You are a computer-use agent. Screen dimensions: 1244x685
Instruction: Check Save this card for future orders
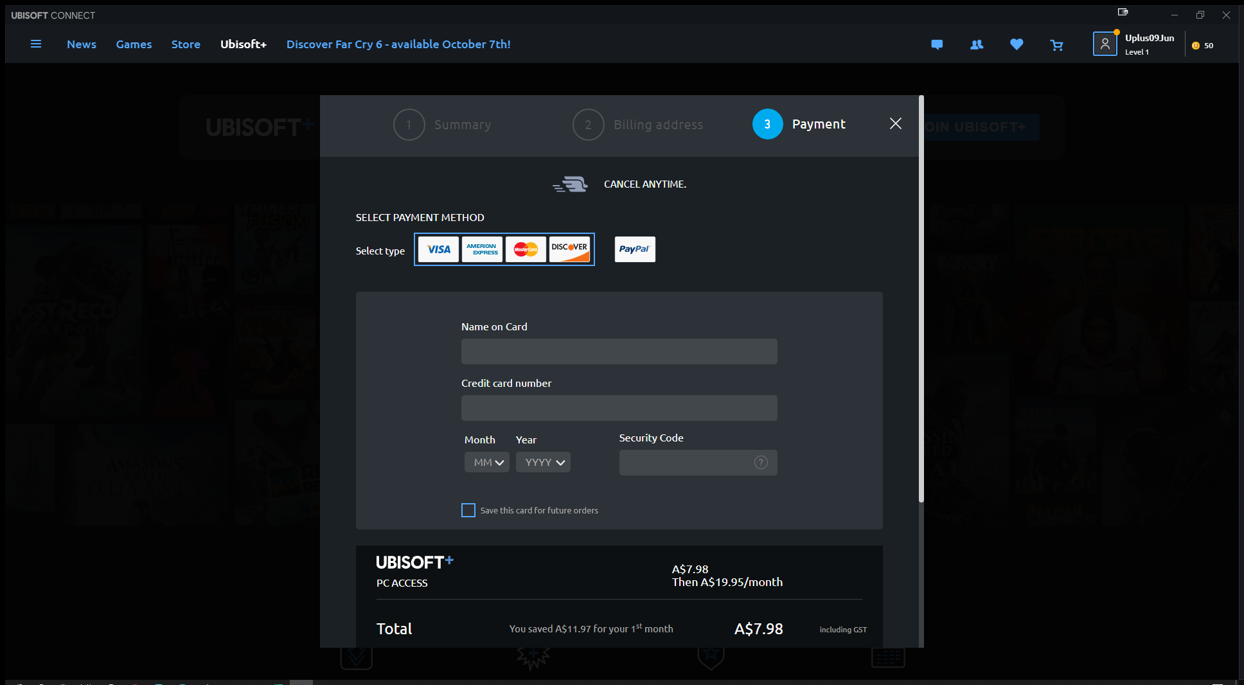(x=468, y=510)
